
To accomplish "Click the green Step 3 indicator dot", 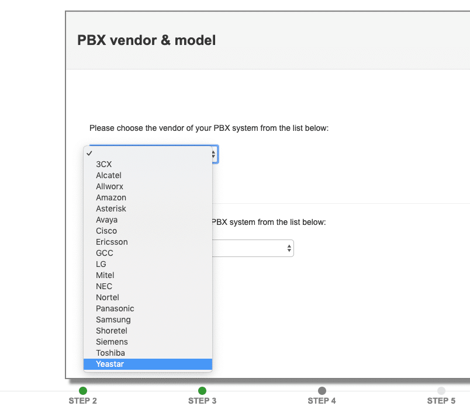I will [202, 391].
